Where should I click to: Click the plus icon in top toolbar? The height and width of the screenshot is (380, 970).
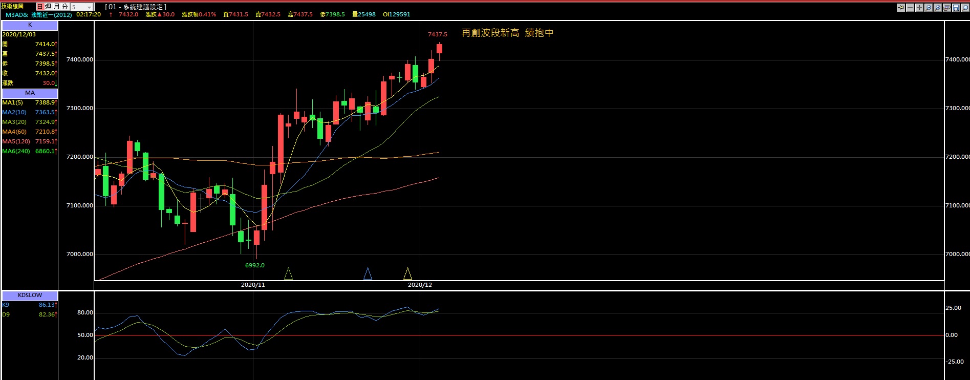tap(919, 8)
